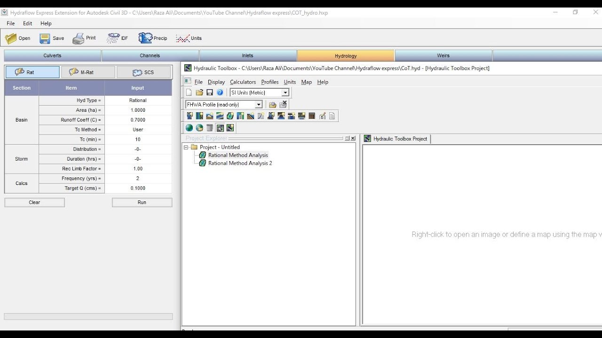Click the green globe map icon
The height and width of the screenshot is (338, 602).
point(190,128)
